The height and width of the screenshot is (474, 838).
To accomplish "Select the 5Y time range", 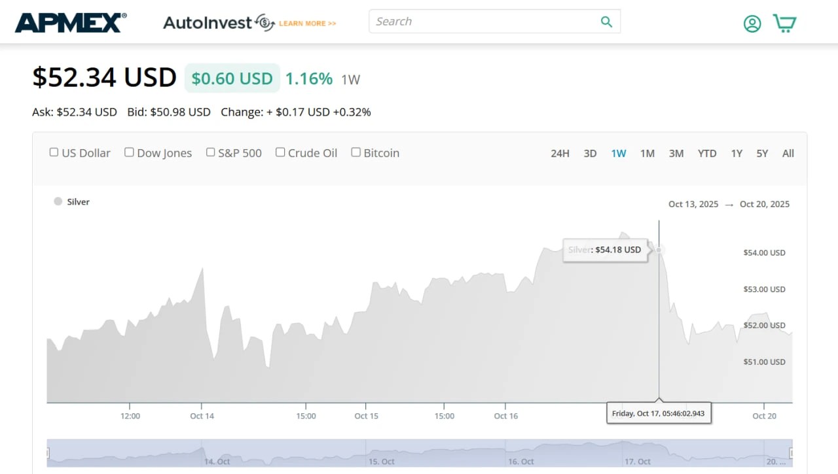I will [762, 153].
